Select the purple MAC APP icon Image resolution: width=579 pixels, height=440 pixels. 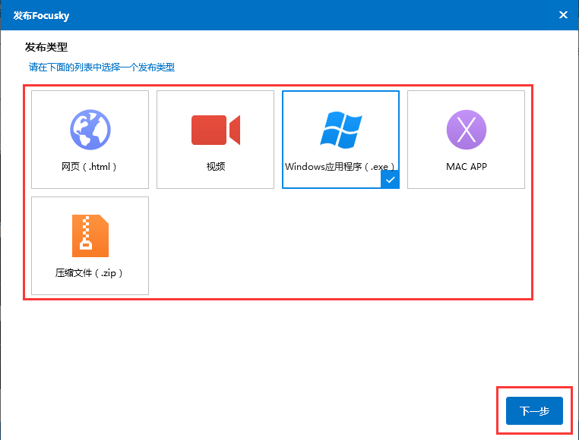(x=467, y=130)
